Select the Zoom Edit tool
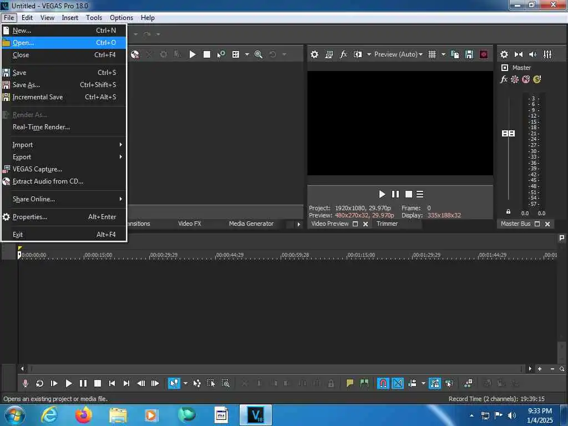 point(225,383)
